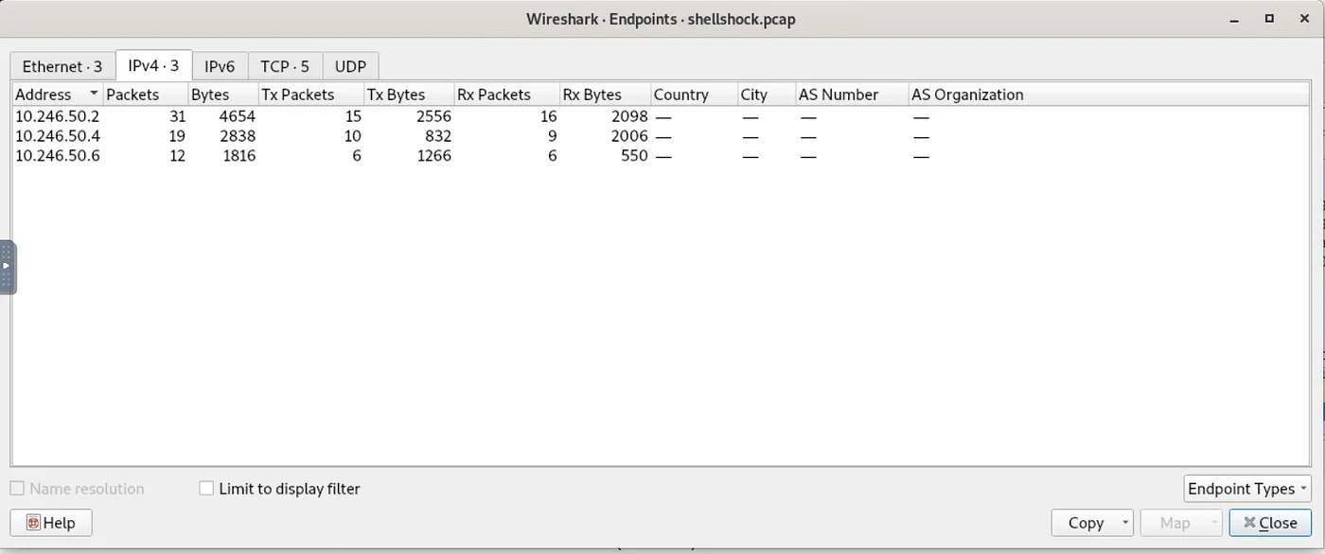Expand the Endpoint Types dropdown
The width and height of the screenshot is (1325, 554).
[1247, 489]
